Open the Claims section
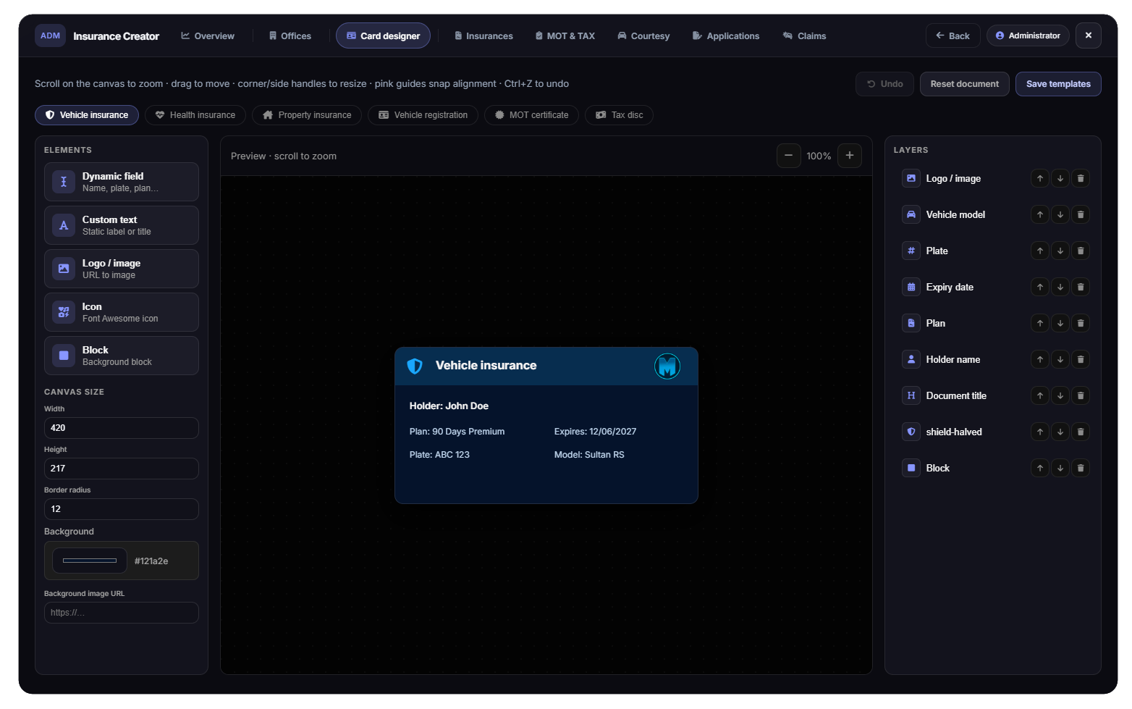The height and width of the screenshot is (709, 1132). tap(804, 35)
